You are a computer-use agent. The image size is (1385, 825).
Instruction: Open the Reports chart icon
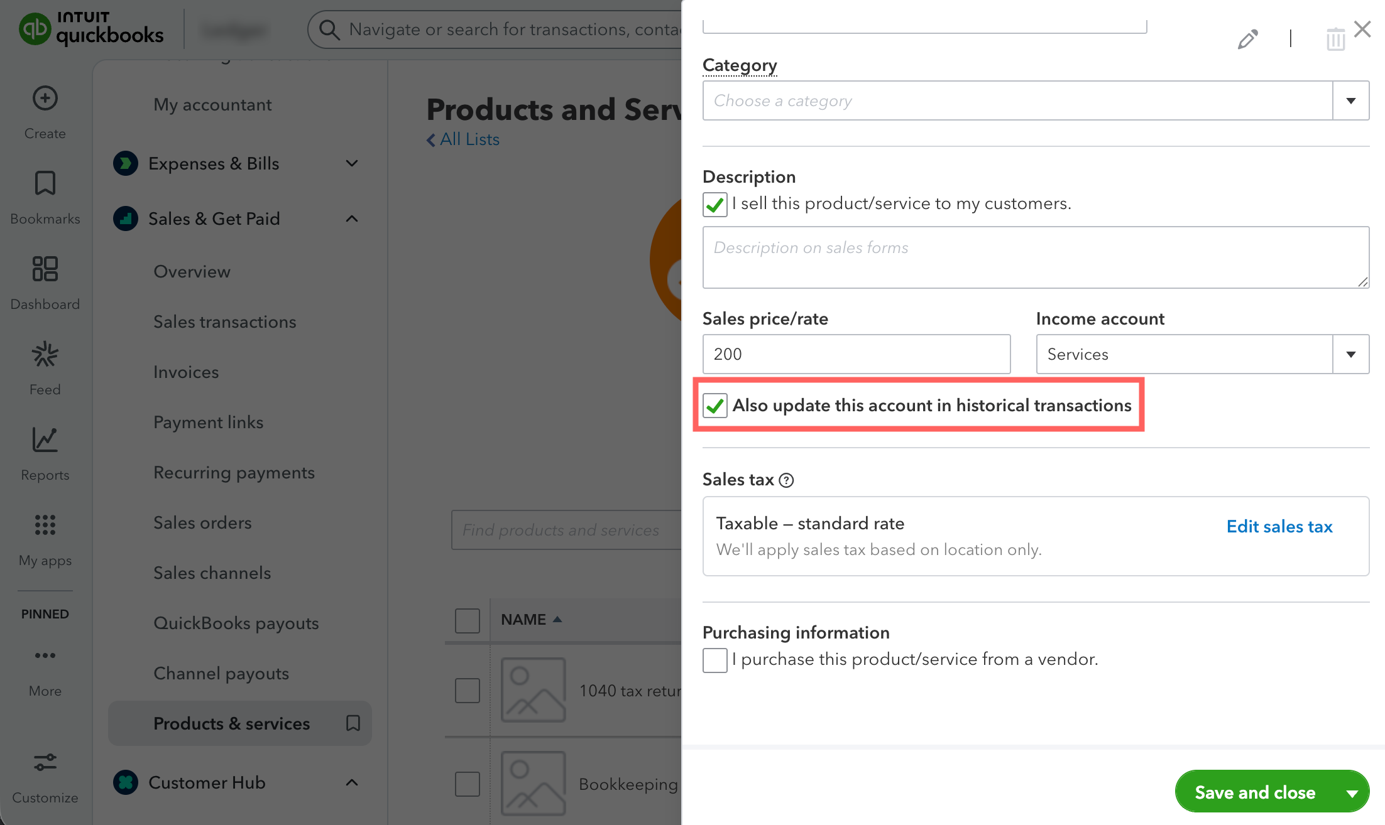pyautogui.click(x=45, y=439)
